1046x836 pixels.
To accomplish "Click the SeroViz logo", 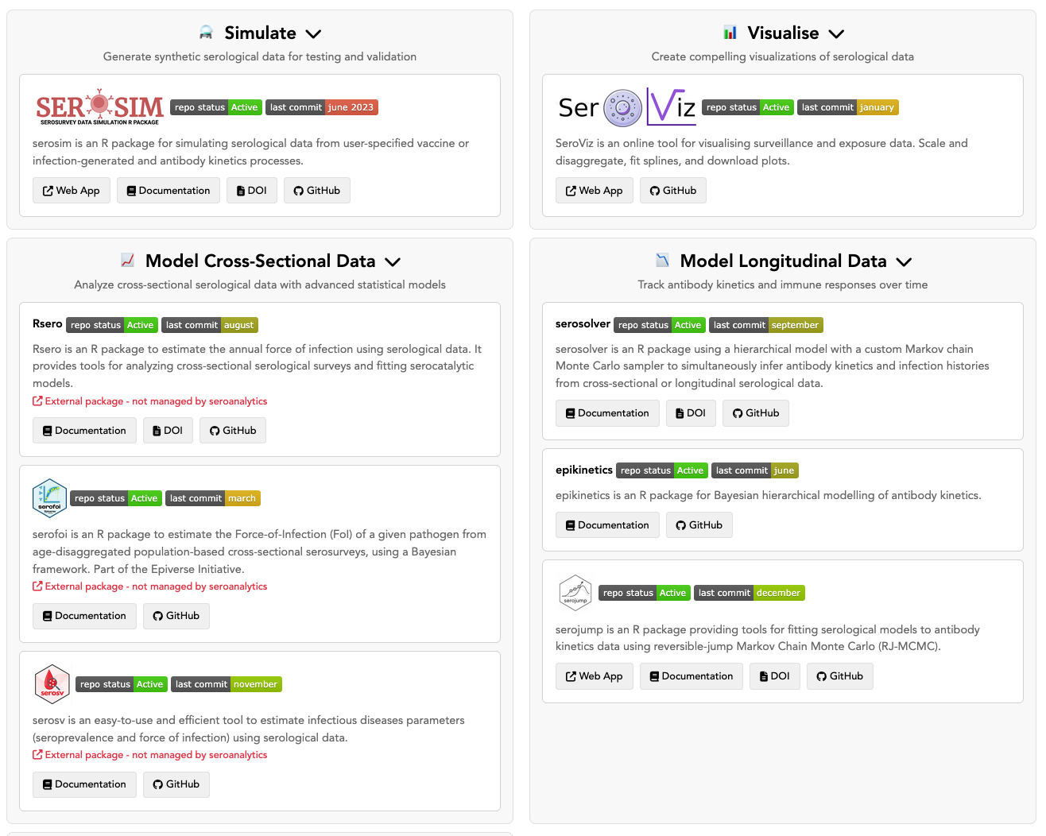I will (x=626, y=107).
